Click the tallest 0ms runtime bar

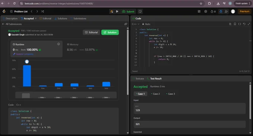point(27,76)
